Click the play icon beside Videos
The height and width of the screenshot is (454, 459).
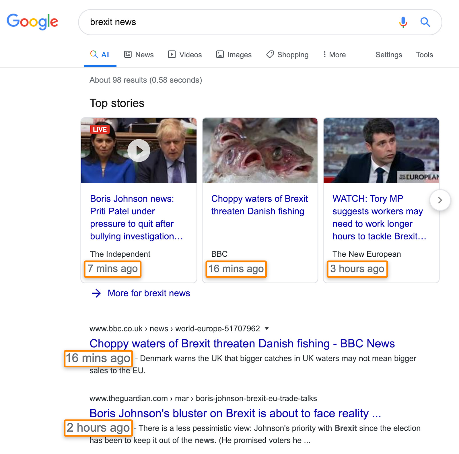pyautogui.click(x=171, y=54)
